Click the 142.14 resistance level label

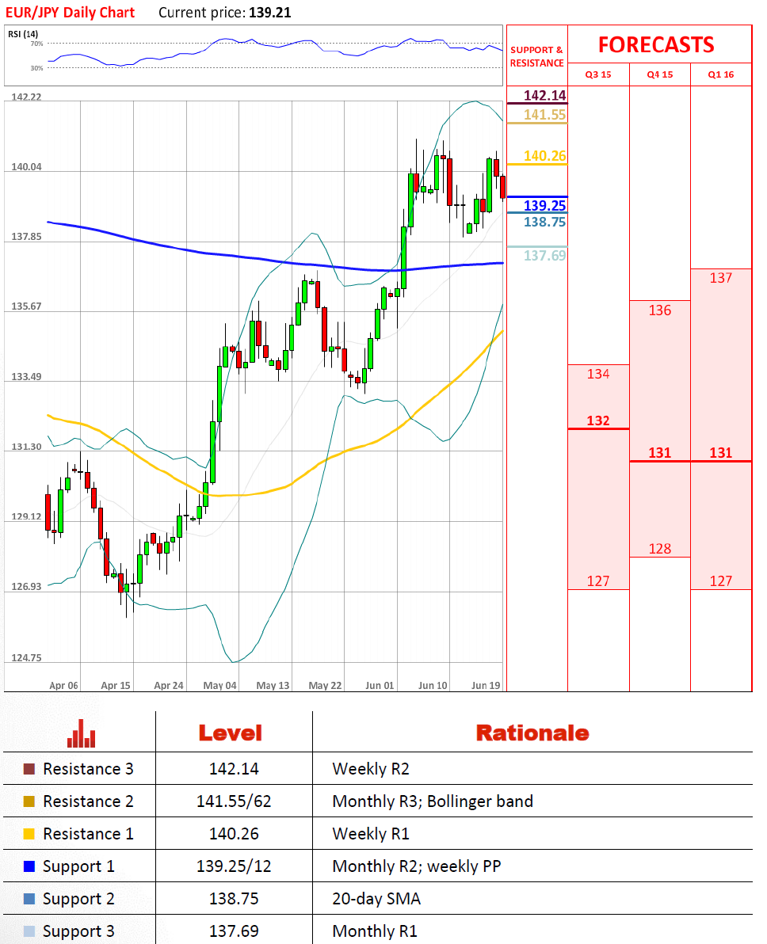pyautogui.click(x=544, y=95)
